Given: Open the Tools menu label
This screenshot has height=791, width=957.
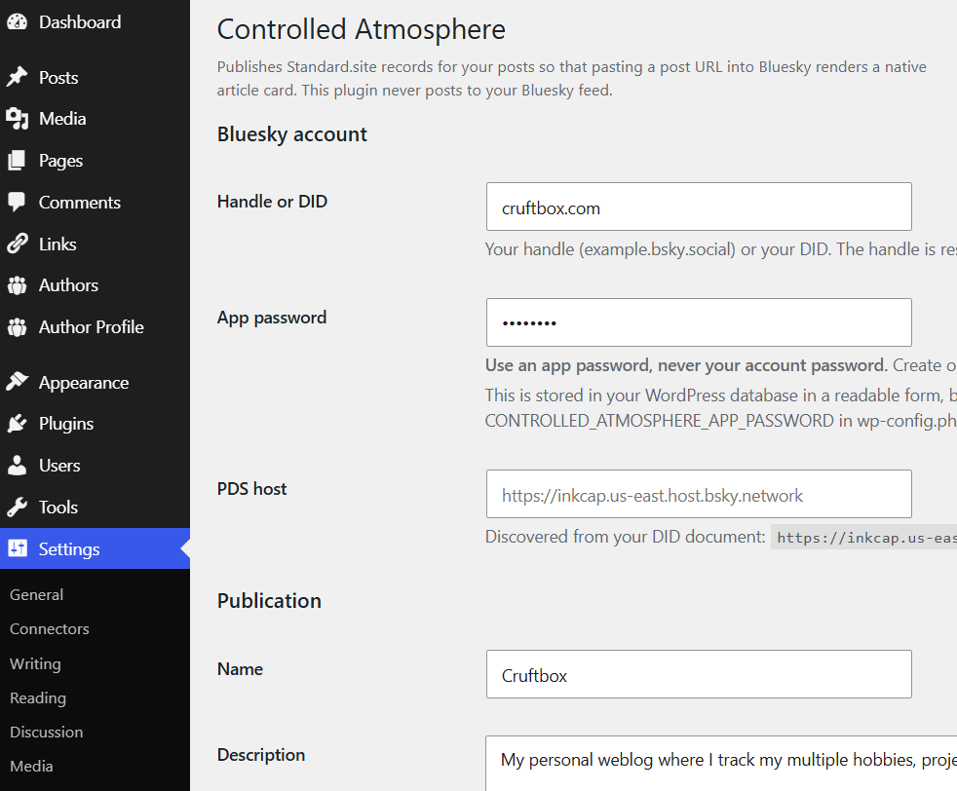Looking at the screenshot, I should (x=58, y=508).
